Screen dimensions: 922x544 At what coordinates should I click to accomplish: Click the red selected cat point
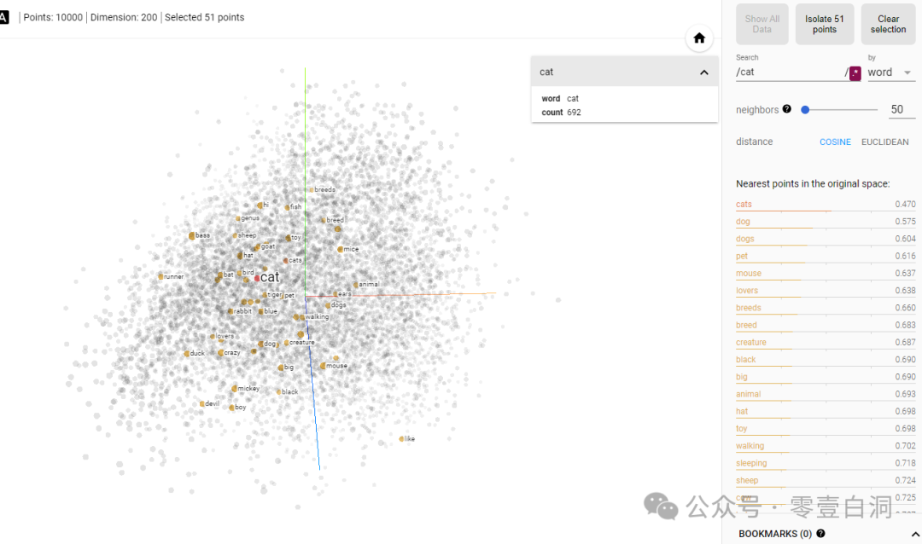(x=256, y=278)
